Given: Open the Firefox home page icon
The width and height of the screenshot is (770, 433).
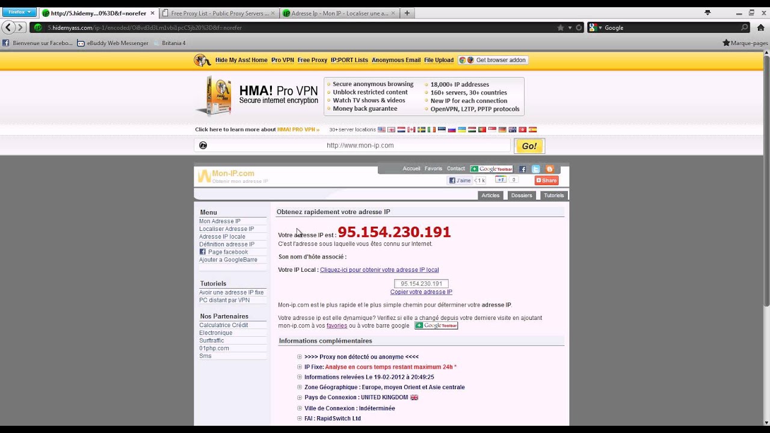Looking at the screenshot, I should pos(760,28).
